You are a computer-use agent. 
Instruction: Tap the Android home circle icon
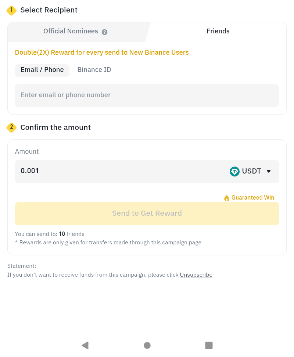(147, 345)
